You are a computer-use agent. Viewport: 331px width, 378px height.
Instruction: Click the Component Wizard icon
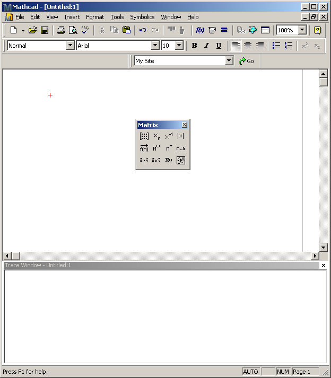(253, 30)
